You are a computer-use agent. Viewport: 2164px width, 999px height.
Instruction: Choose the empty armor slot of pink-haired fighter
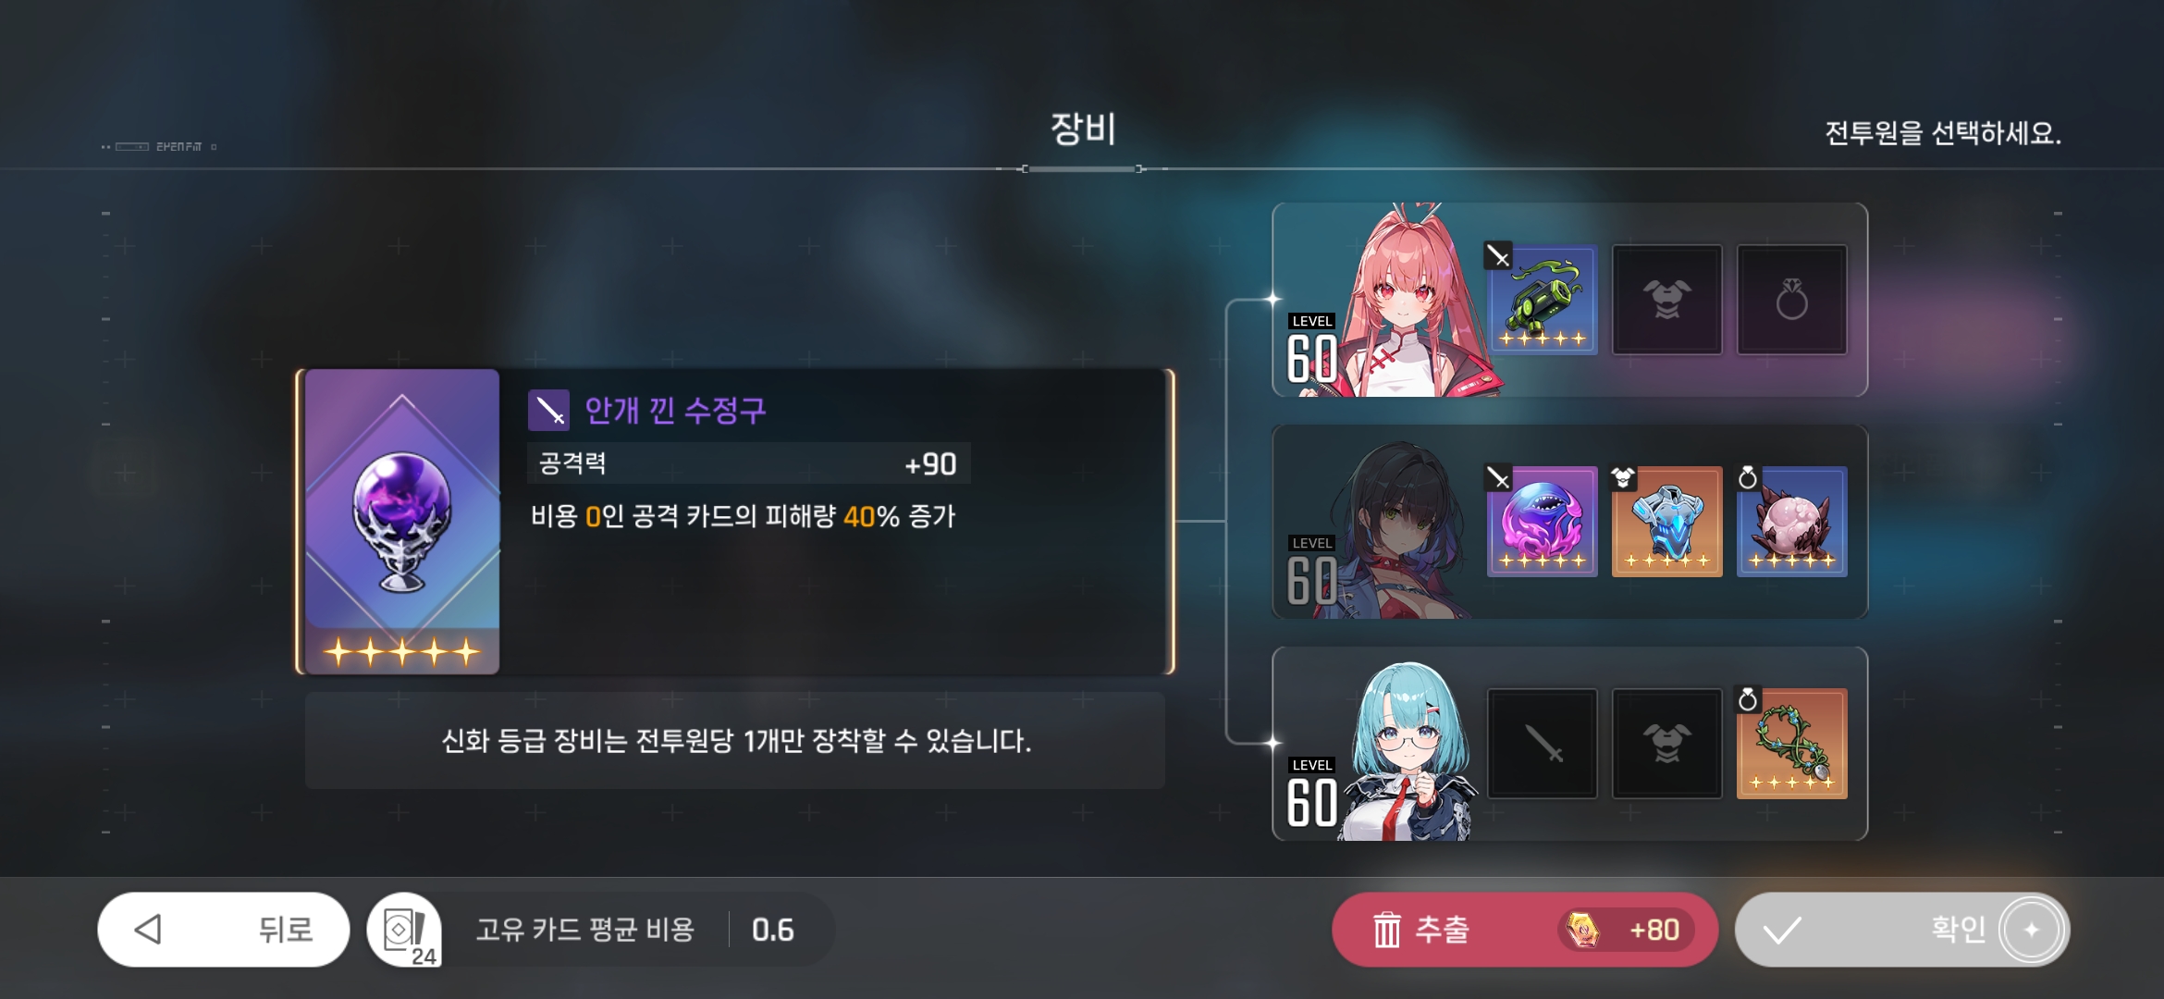1666,299
